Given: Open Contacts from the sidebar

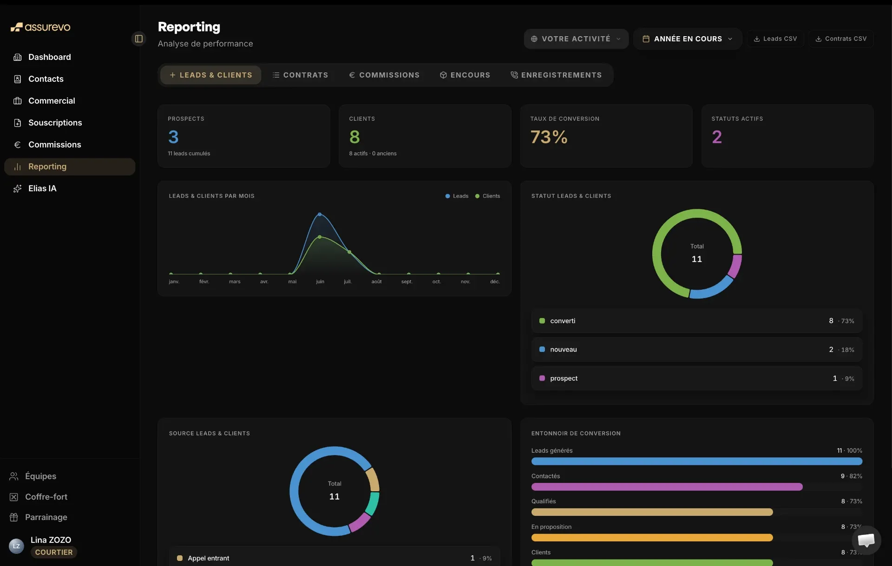Looking at the screenshot, I should (x=70, y=79).
